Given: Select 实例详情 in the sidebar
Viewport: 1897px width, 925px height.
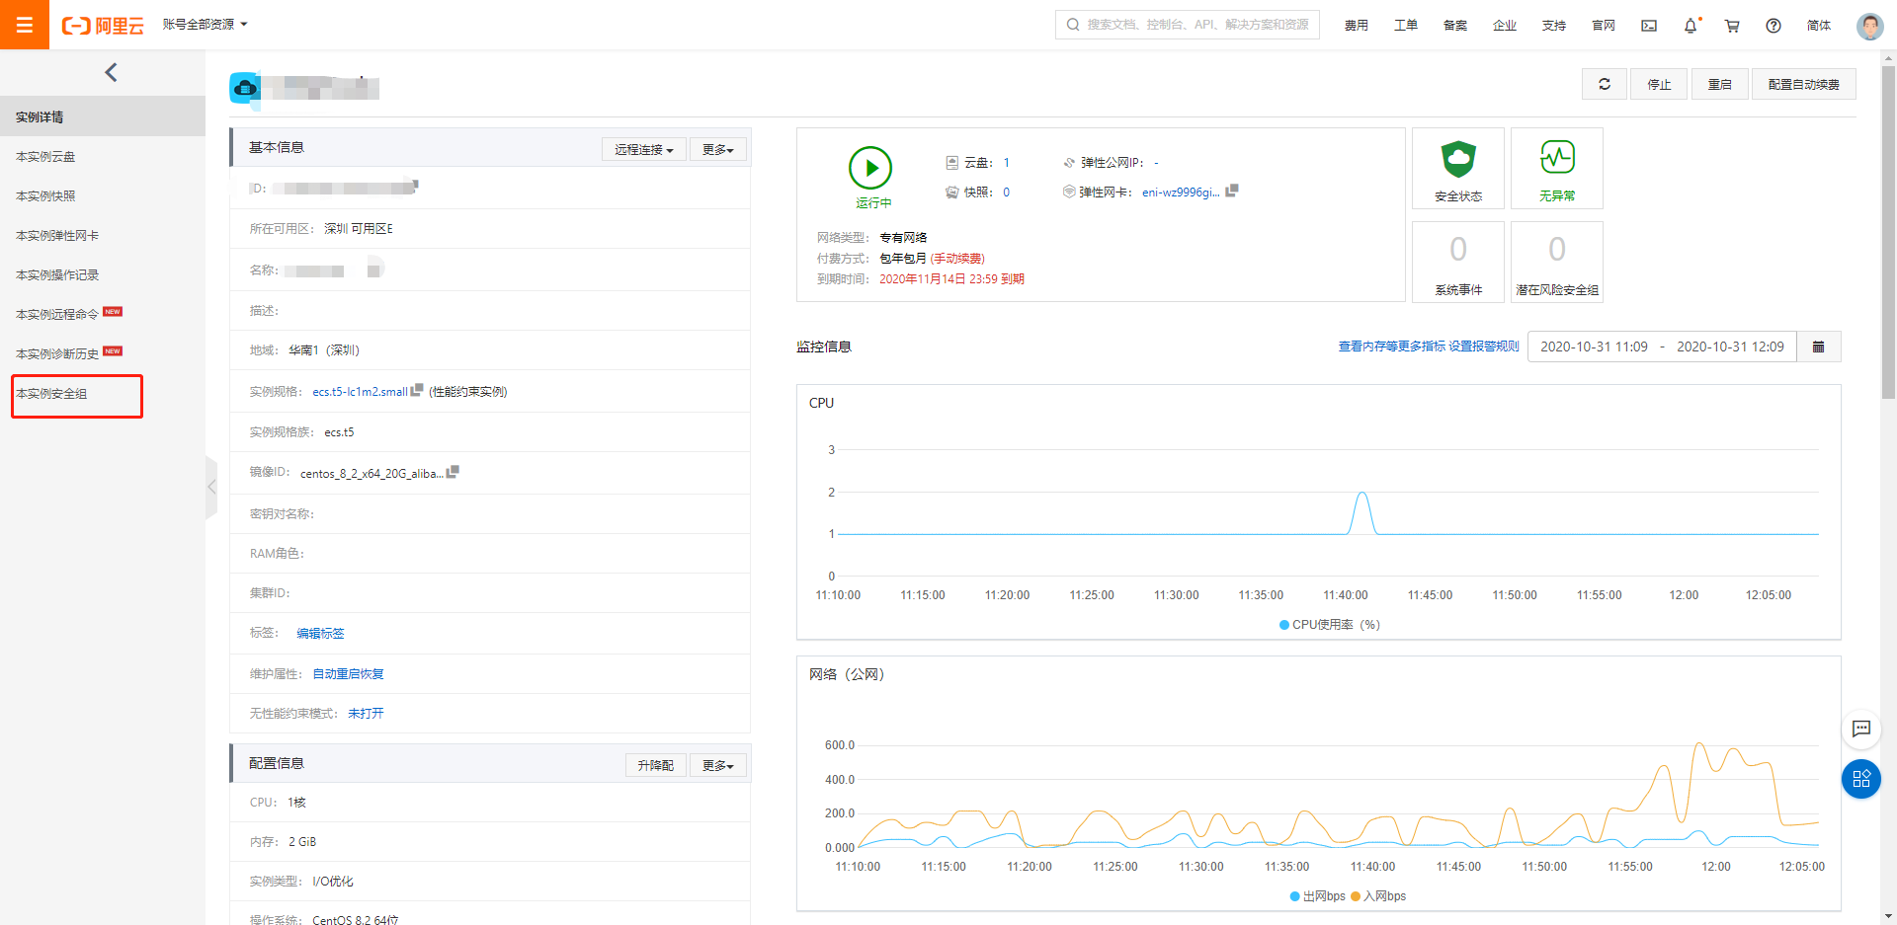Looking at the screenshot, I should [x=103, y=116].
